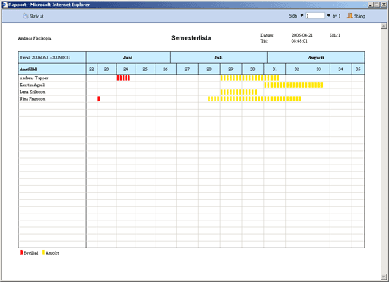
Task: Click the Skriv ut print icon
Action: click(25, 16)
